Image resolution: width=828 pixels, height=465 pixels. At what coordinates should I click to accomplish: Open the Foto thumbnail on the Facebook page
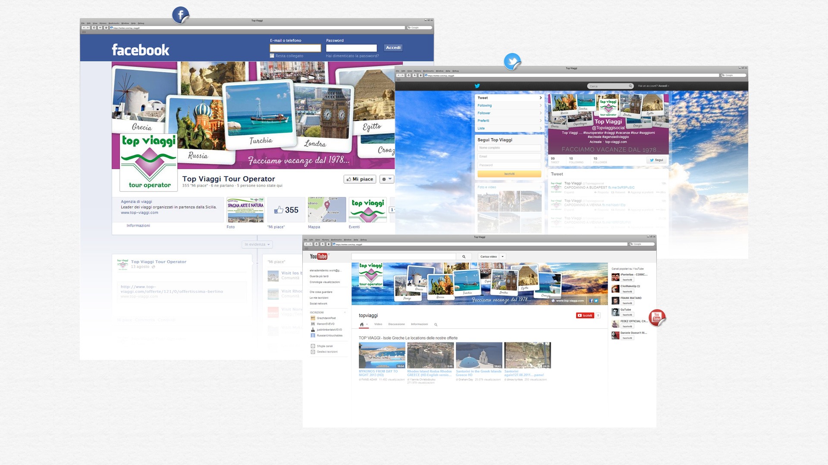[x=245, y=210]
